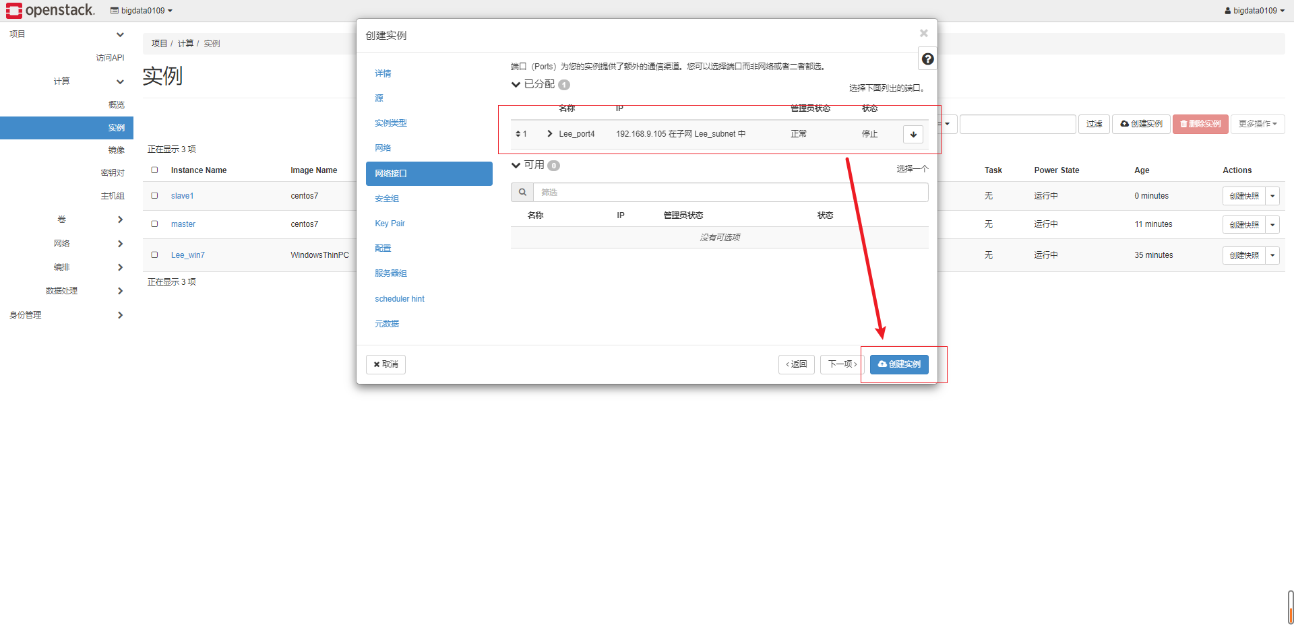
Task: Open the Key Pair tab
Action: [x=390, y=224]
